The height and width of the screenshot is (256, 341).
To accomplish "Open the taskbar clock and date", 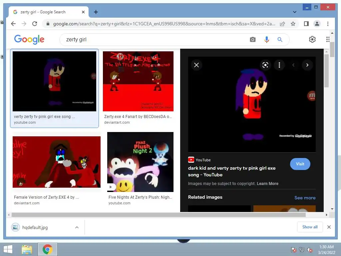I will [x=326, y=250].
